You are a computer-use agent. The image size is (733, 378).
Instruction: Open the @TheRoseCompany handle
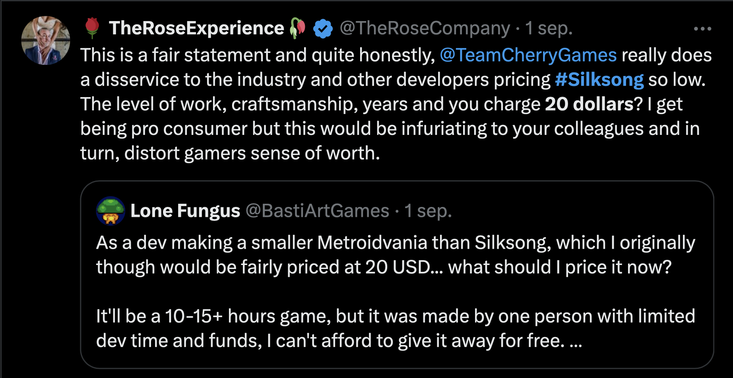[425, 28]
